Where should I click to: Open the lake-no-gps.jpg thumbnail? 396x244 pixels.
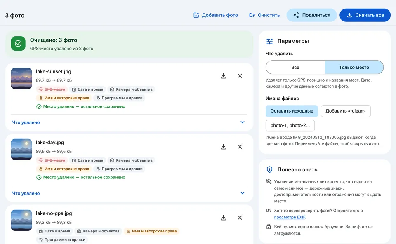click(21, 220)
